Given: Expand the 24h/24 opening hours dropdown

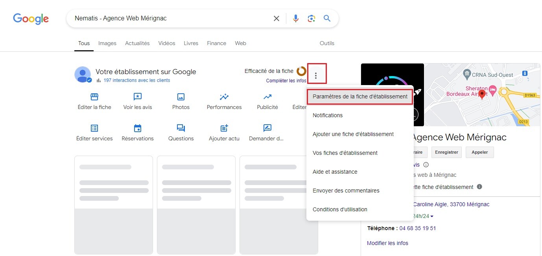Looking at the screenshot, I should coord(431,216).
